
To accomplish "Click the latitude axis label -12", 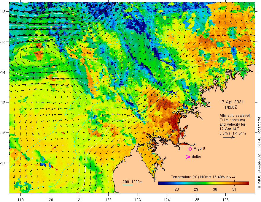I will [x=3, y=12].
